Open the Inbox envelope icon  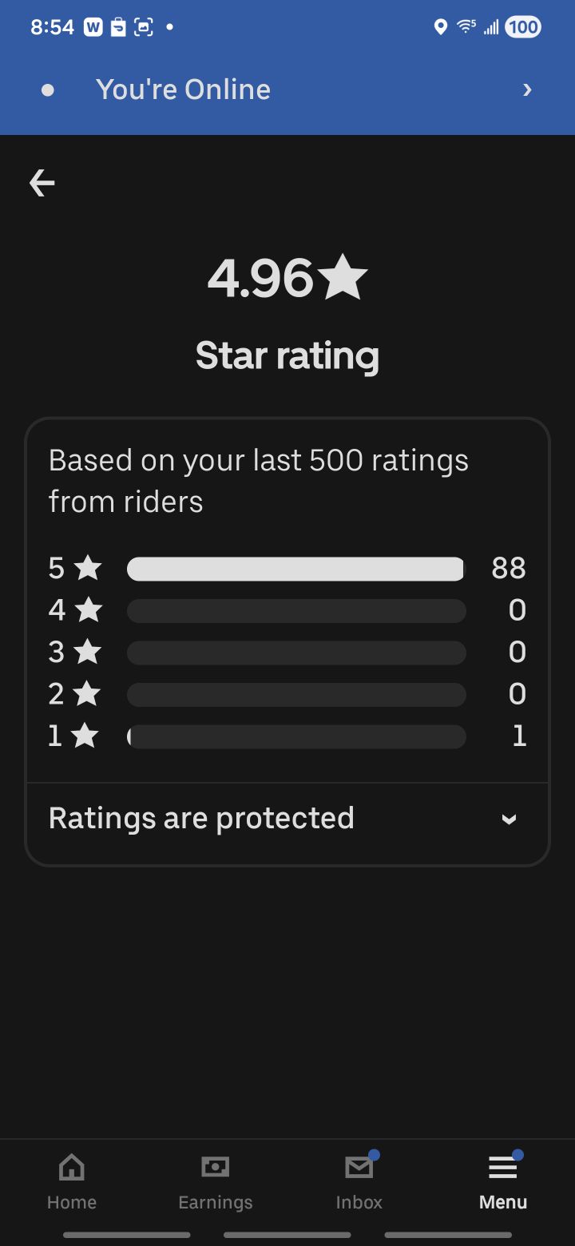coord(359,1169)
